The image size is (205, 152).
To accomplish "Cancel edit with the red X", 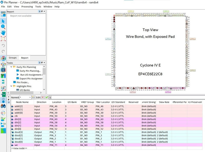I will click(x=43, y=97).
